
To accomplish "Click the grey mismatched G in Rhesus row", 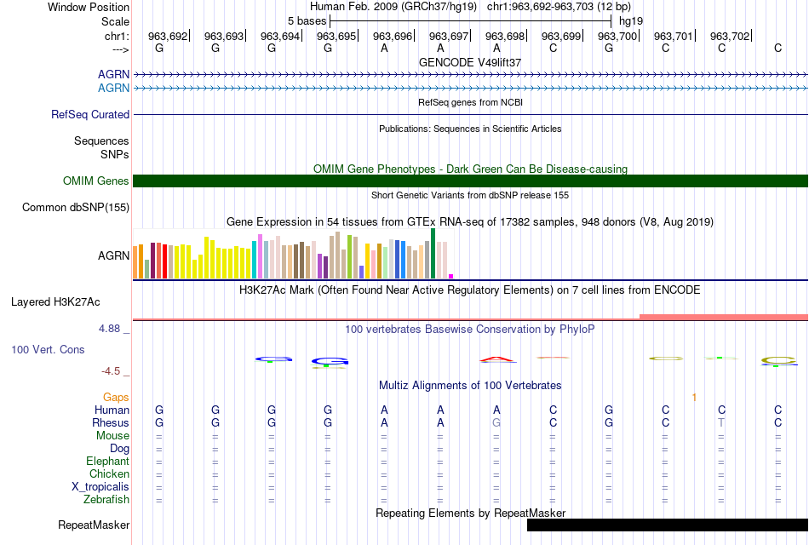I will coord(496,422).
